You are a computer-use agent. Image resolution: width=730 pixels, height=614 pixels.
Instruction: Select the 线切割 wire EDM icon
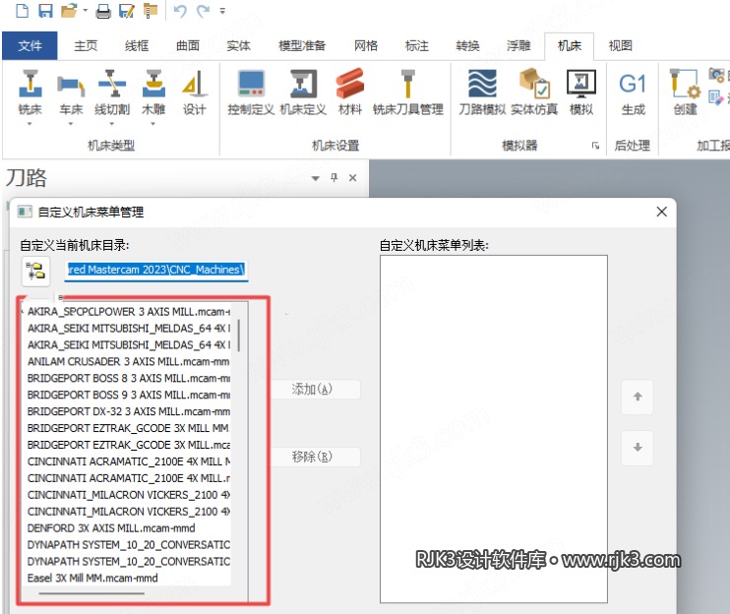click(112, 92)
